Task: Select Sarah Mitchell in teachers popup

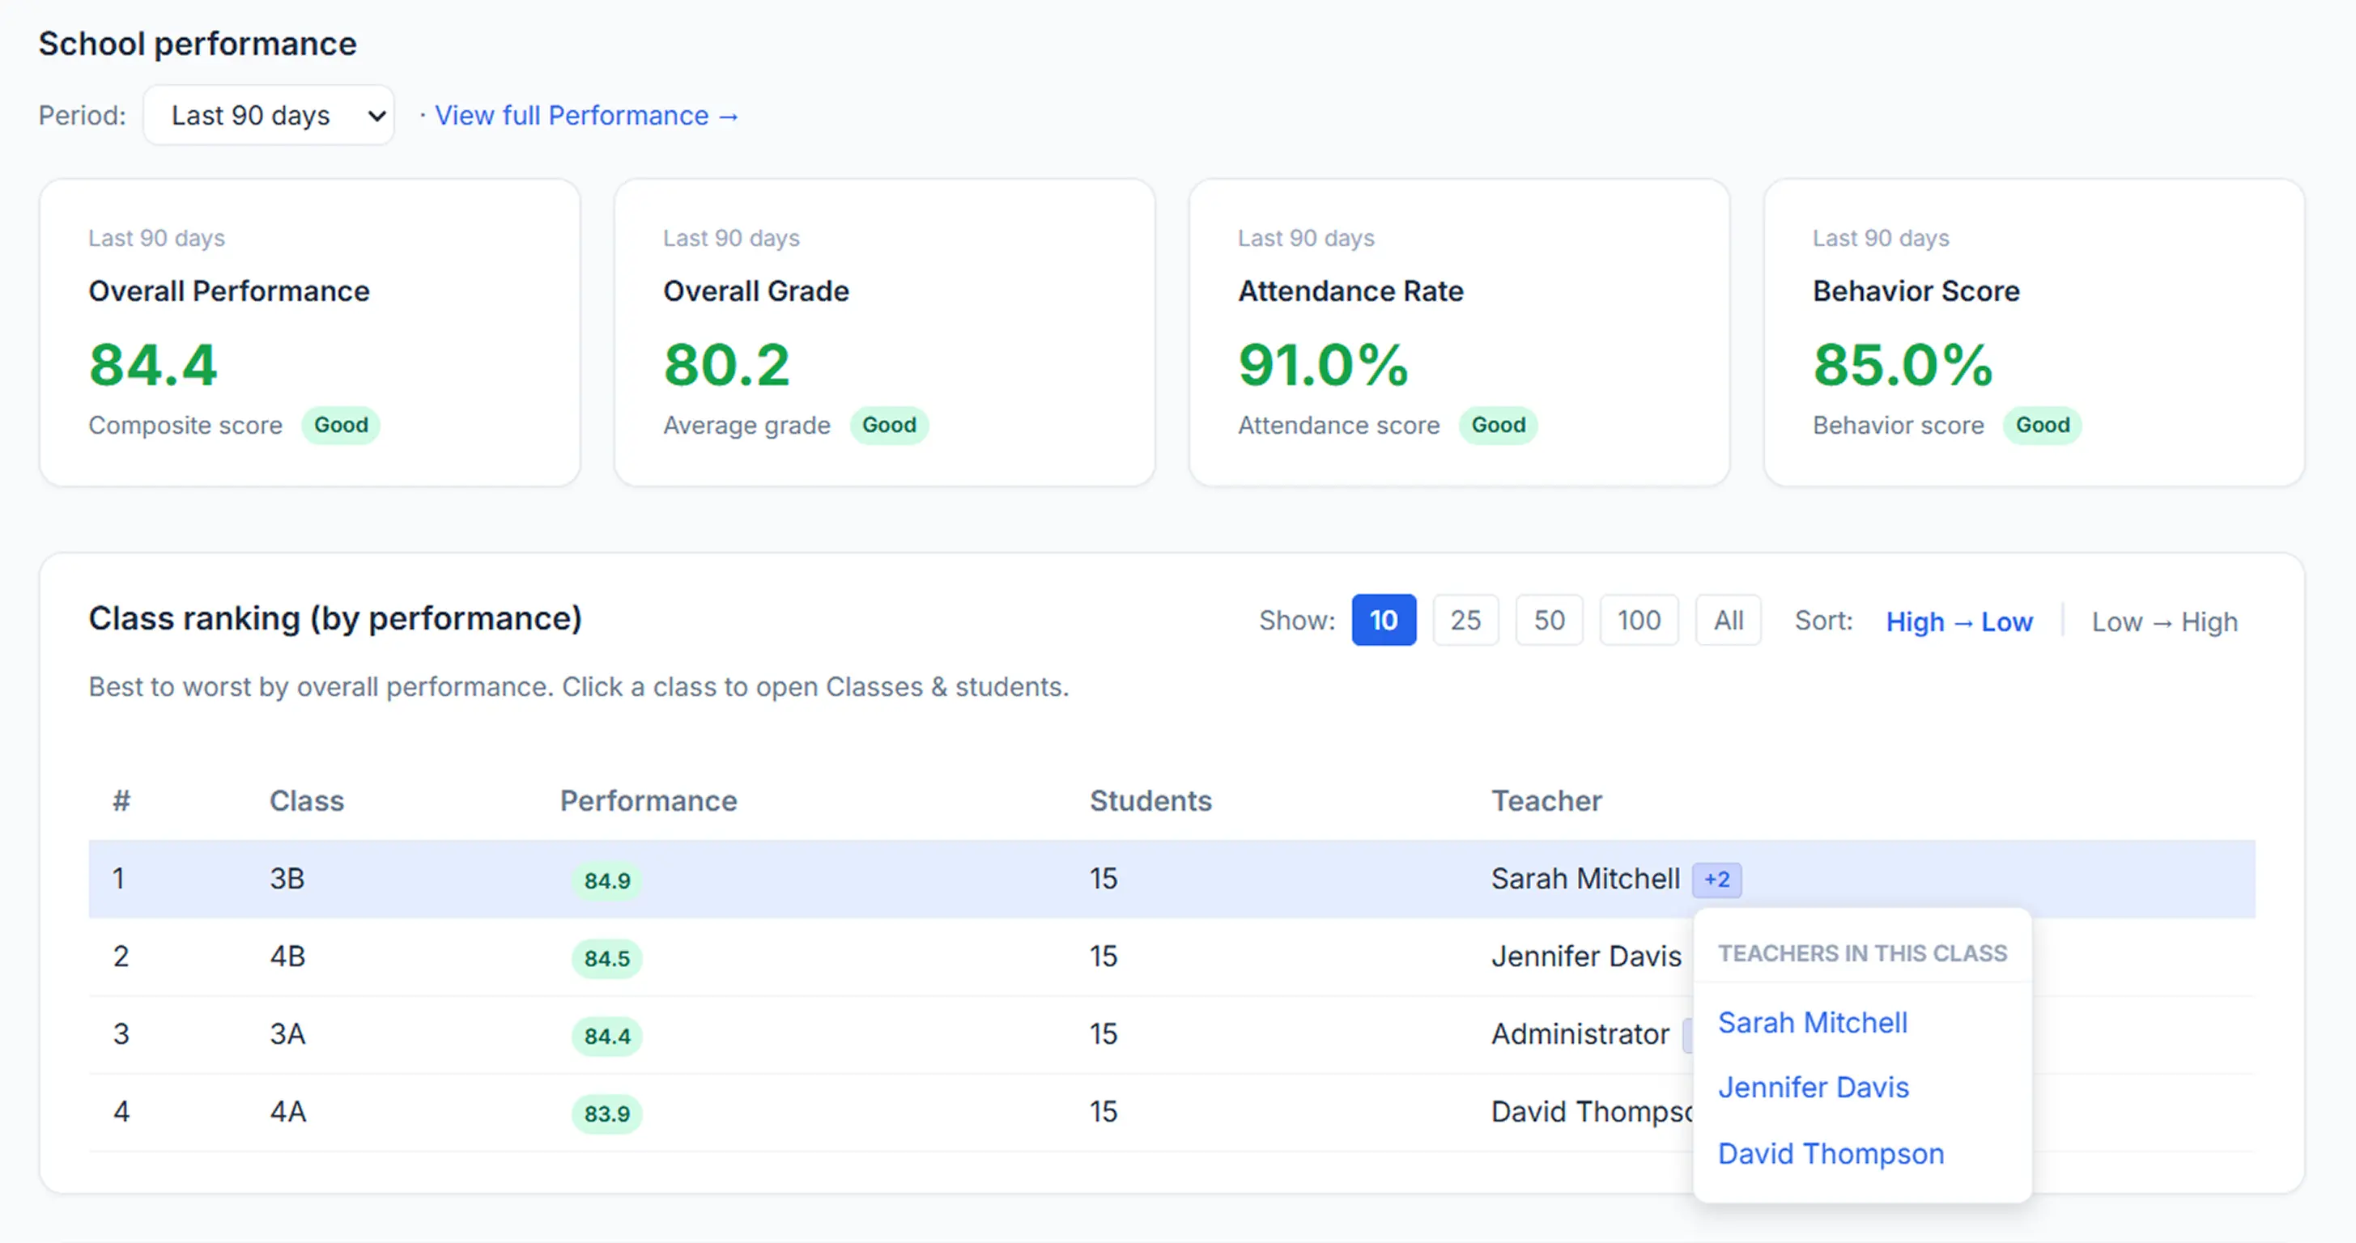Action: 1812,1022
